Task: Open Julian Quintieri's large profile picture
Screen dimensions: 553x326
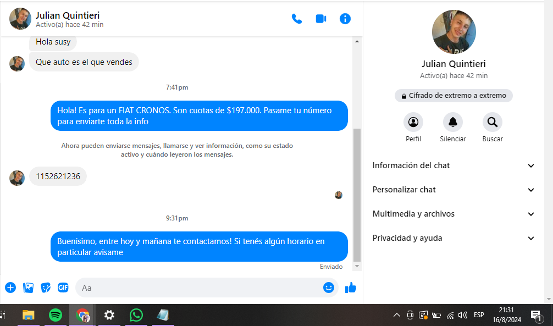Action: 454,32
